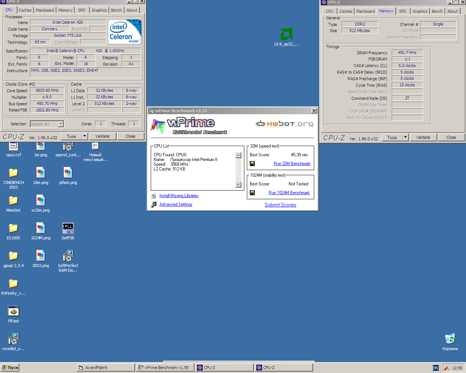Expand Tools dropdown arrow in left CPU-Z
The height and width of the screenshot is (373, 466).
pyautogui.click(x=85, y=136)
